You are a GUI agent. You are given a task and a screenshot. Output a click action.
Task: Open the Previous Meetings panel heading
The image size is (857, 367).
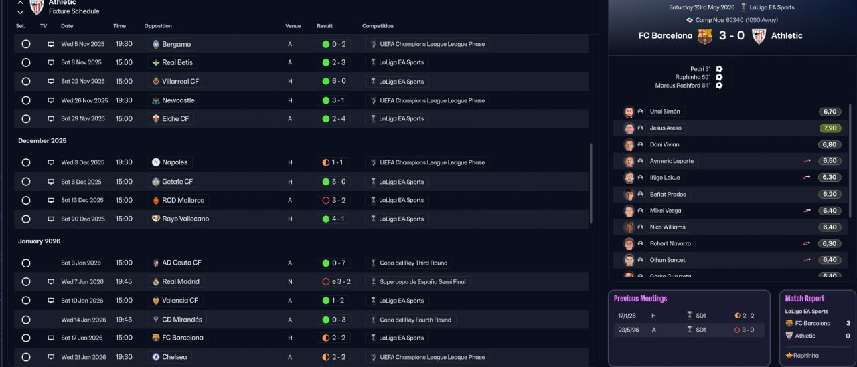pyautogui.click(x=640, y=299)
